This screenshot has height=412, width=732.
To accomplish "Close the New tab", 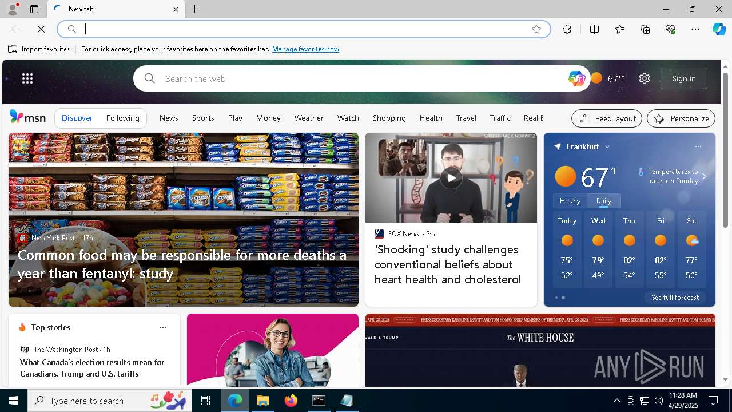I will (x=176, y=9).
